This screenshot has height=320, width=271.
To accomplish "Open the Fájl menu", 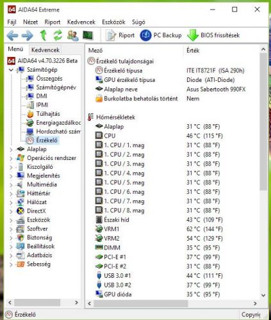I will 12,22.
